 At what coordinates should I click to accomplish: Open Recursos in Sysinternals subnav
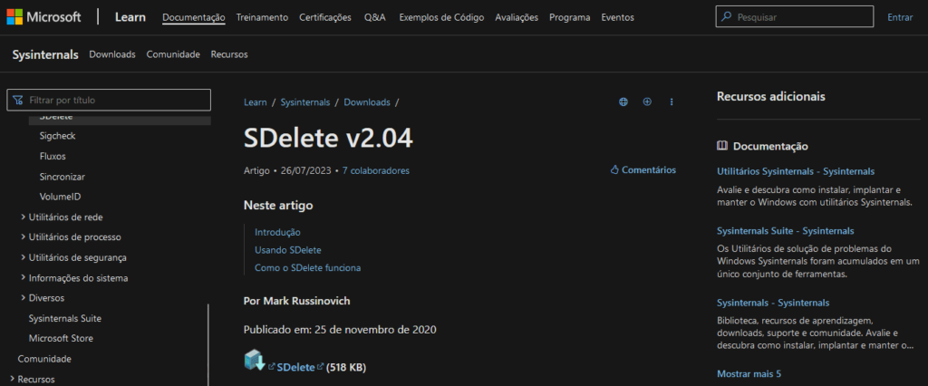(229, 54)
